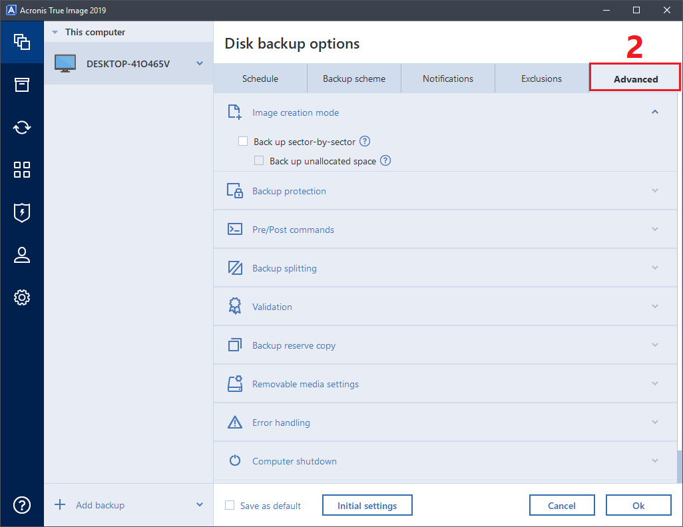
Task: Expand the Backup protection section chevron
Action: tap(654, 190)
